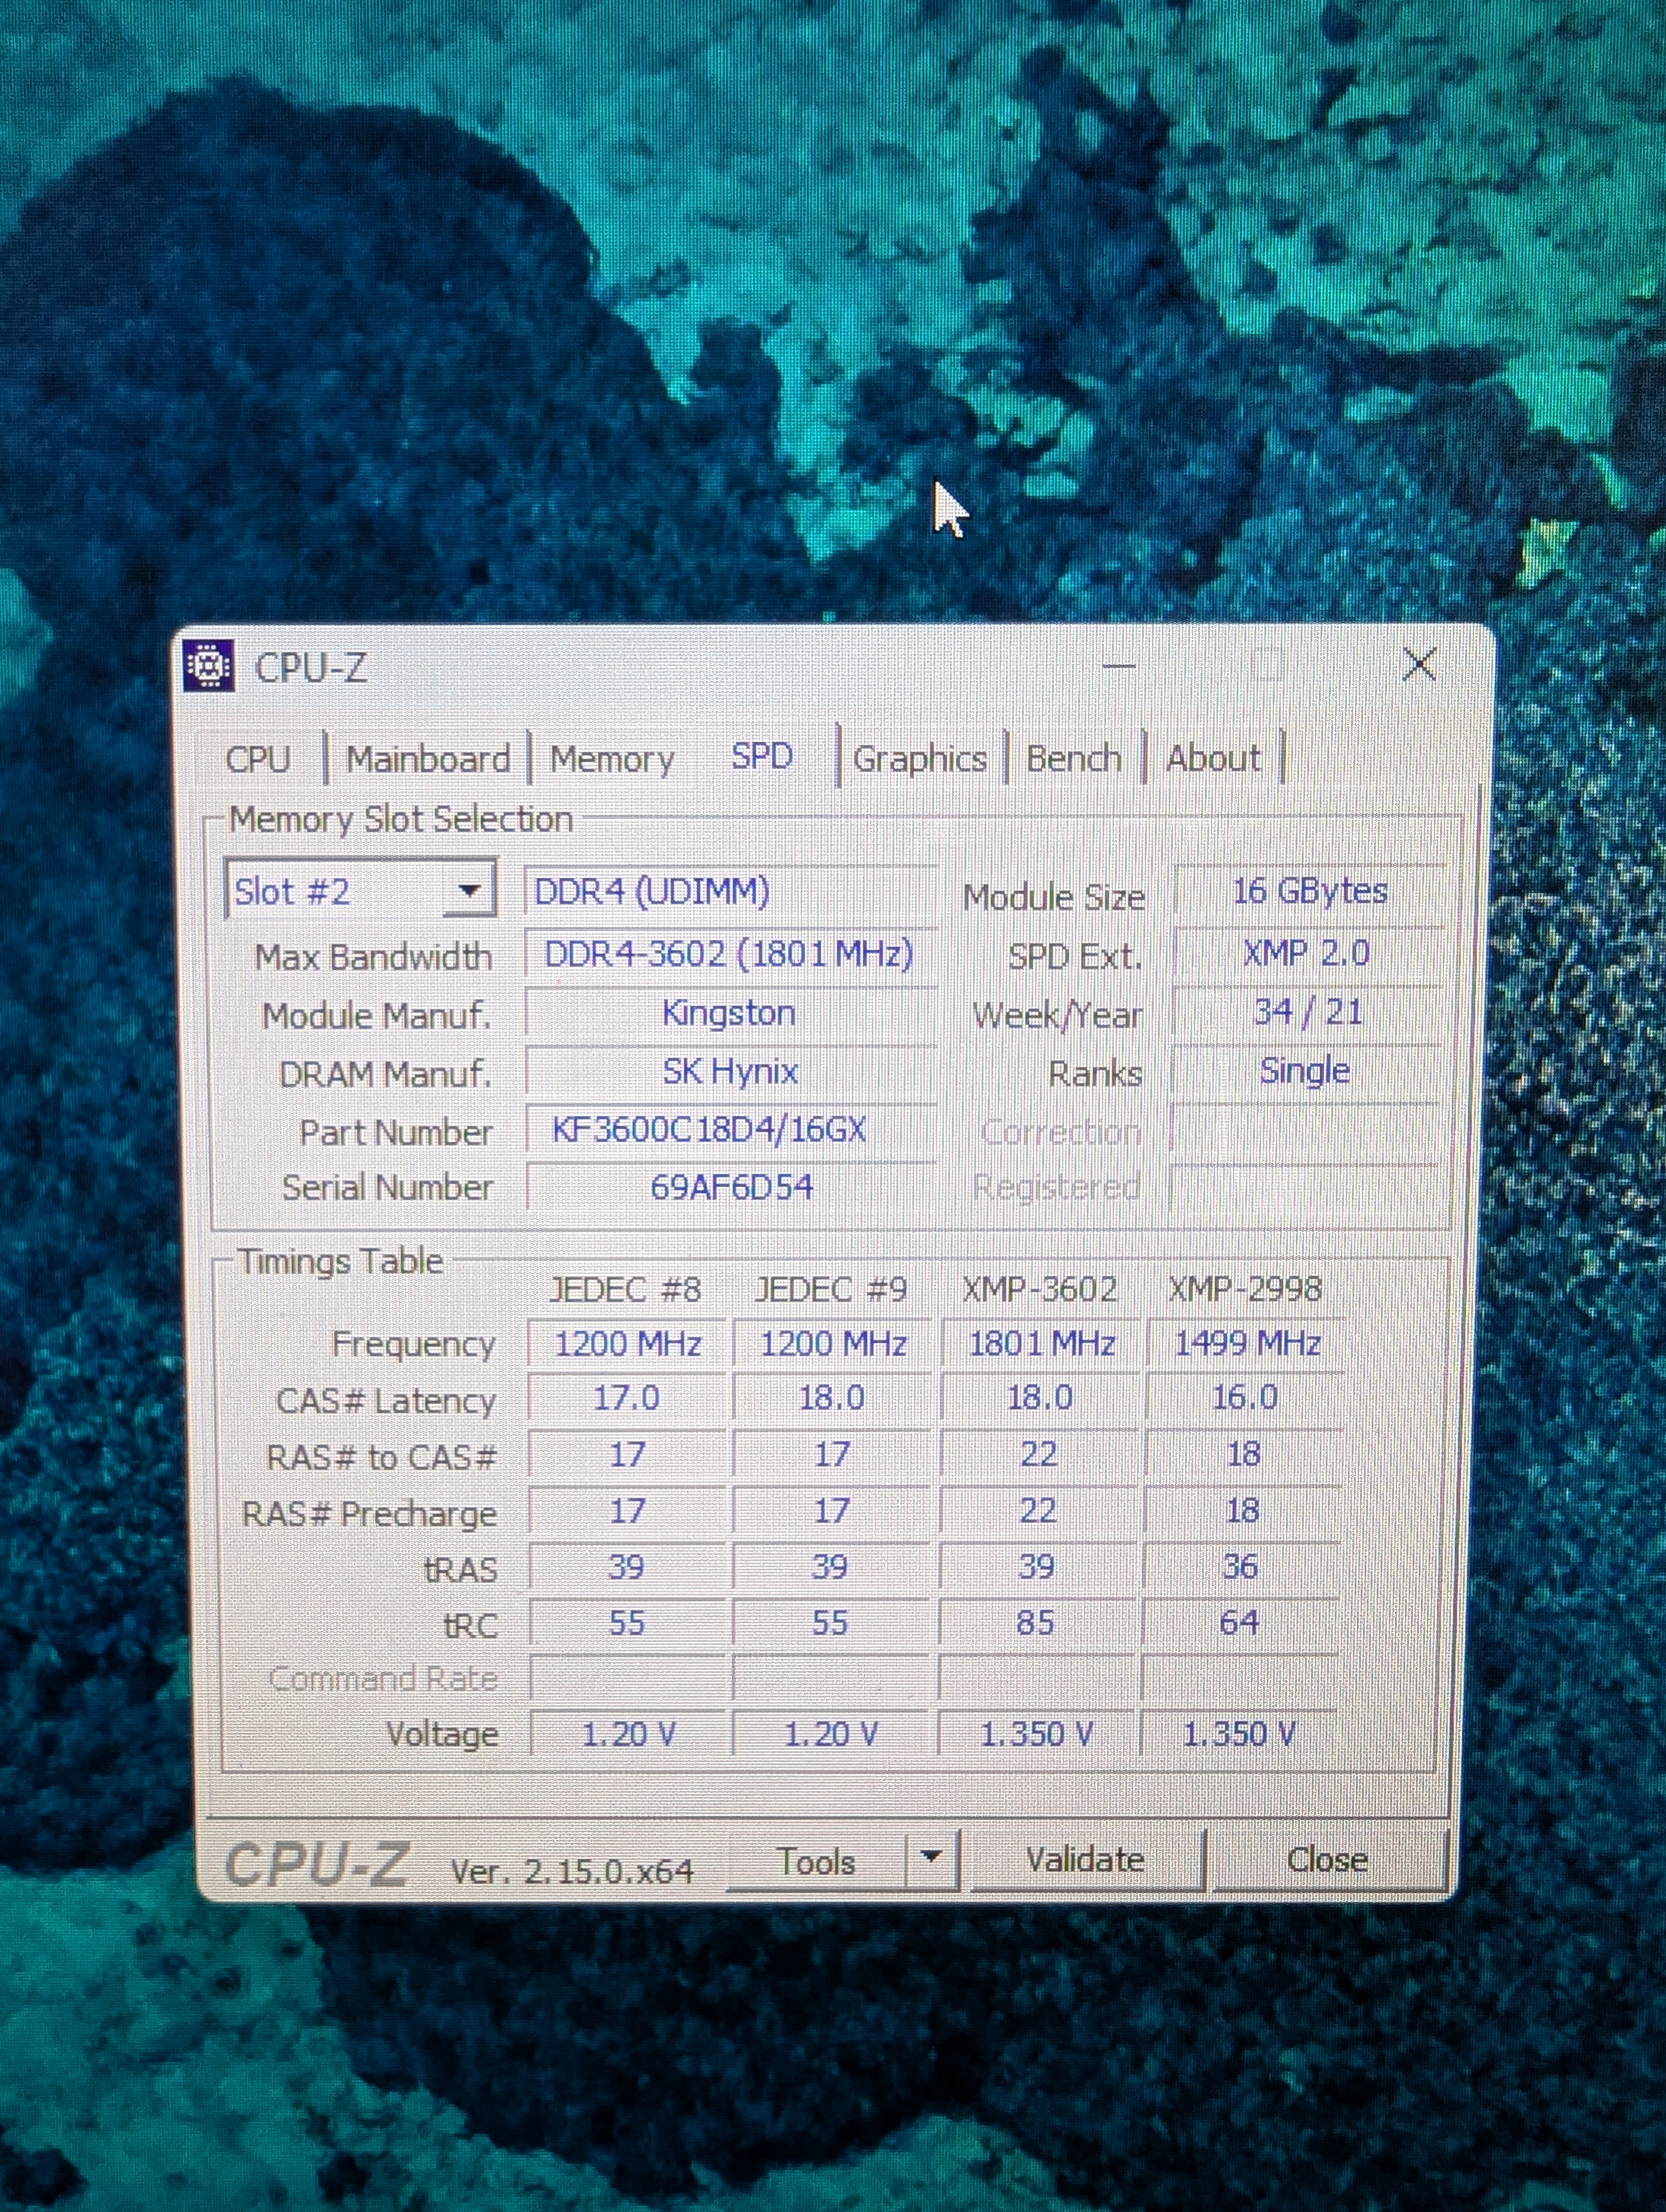Switch to the Mainboard tab
Image resolution: width=1666 pixels, height=2212 pixels.
click(x=428, y=759)
